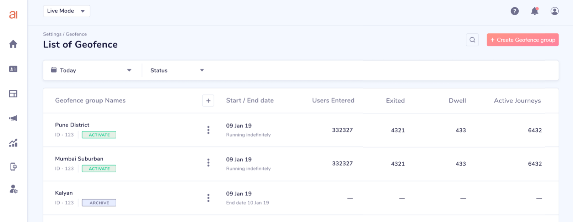Open the Pune District three-dot menu
This screenshot has height=222, width=573.
point(208,130)
